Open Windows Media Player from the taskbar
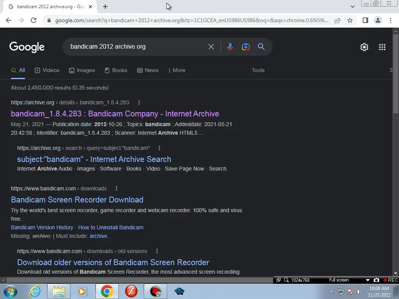Screen dimensions: 399x299 (83, 291)
